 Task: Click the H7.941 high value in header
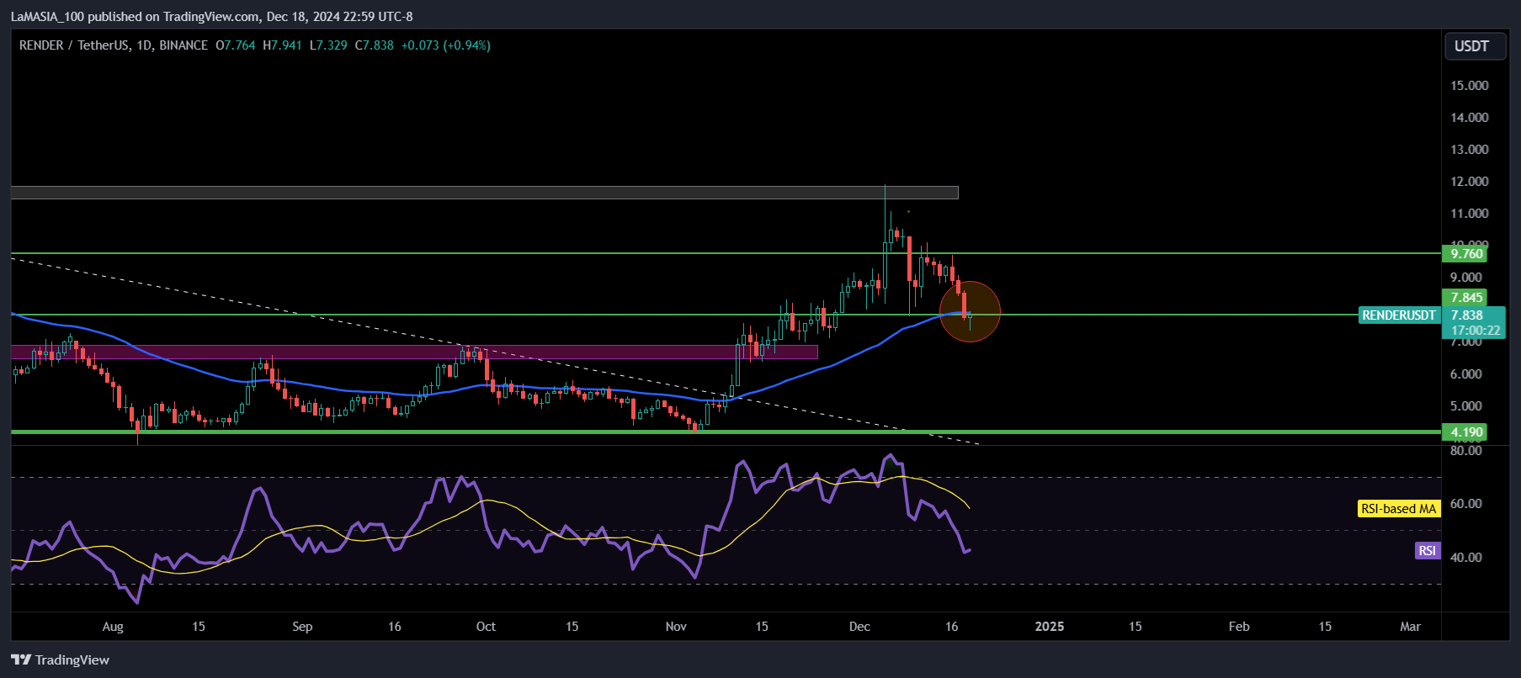(x=282, y=45)
